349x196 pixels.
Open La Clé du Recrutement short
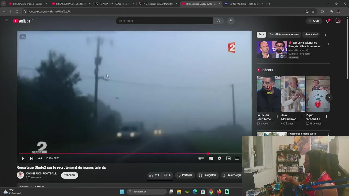pos(268,94)
